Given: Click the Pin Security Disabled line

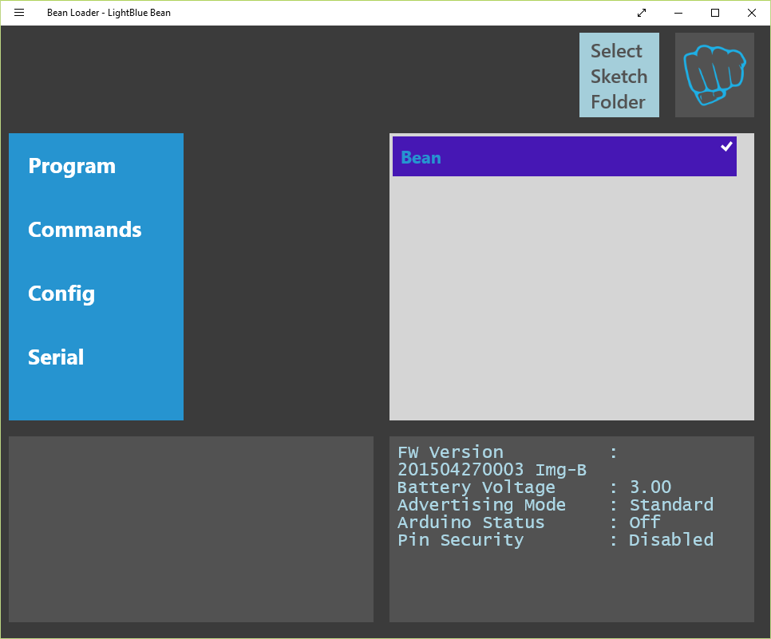Looking at the screenshot, I should pyautogui.click(x=556, y=540).
